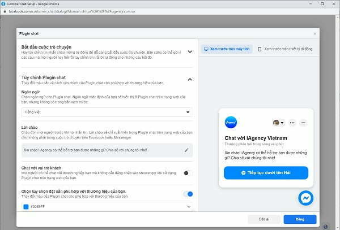Open the #0083FF color dropdown

tap(107, 207)
